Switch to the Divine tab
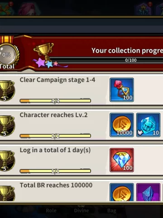The height and width of the screenshot is (218, 163). click(x=81, y=210)
